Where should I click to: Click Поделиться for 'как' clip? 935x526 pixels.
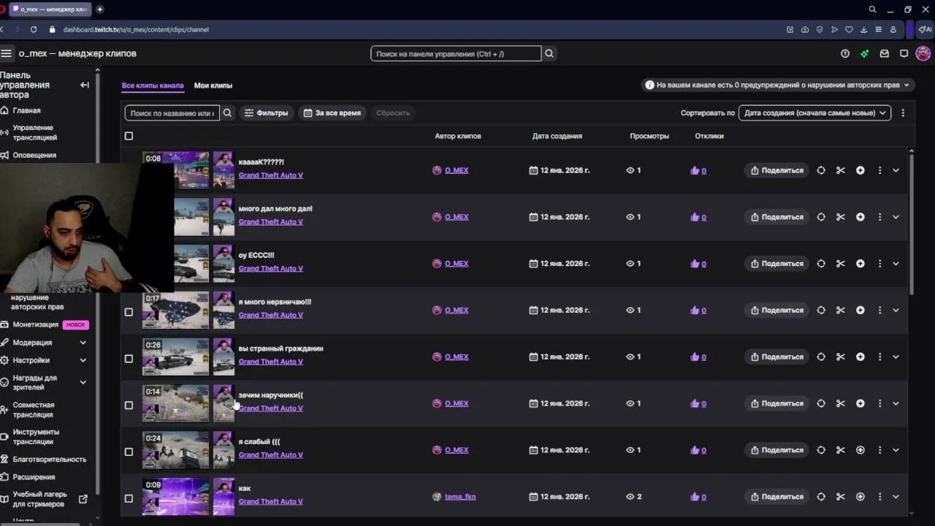point(777,497)
